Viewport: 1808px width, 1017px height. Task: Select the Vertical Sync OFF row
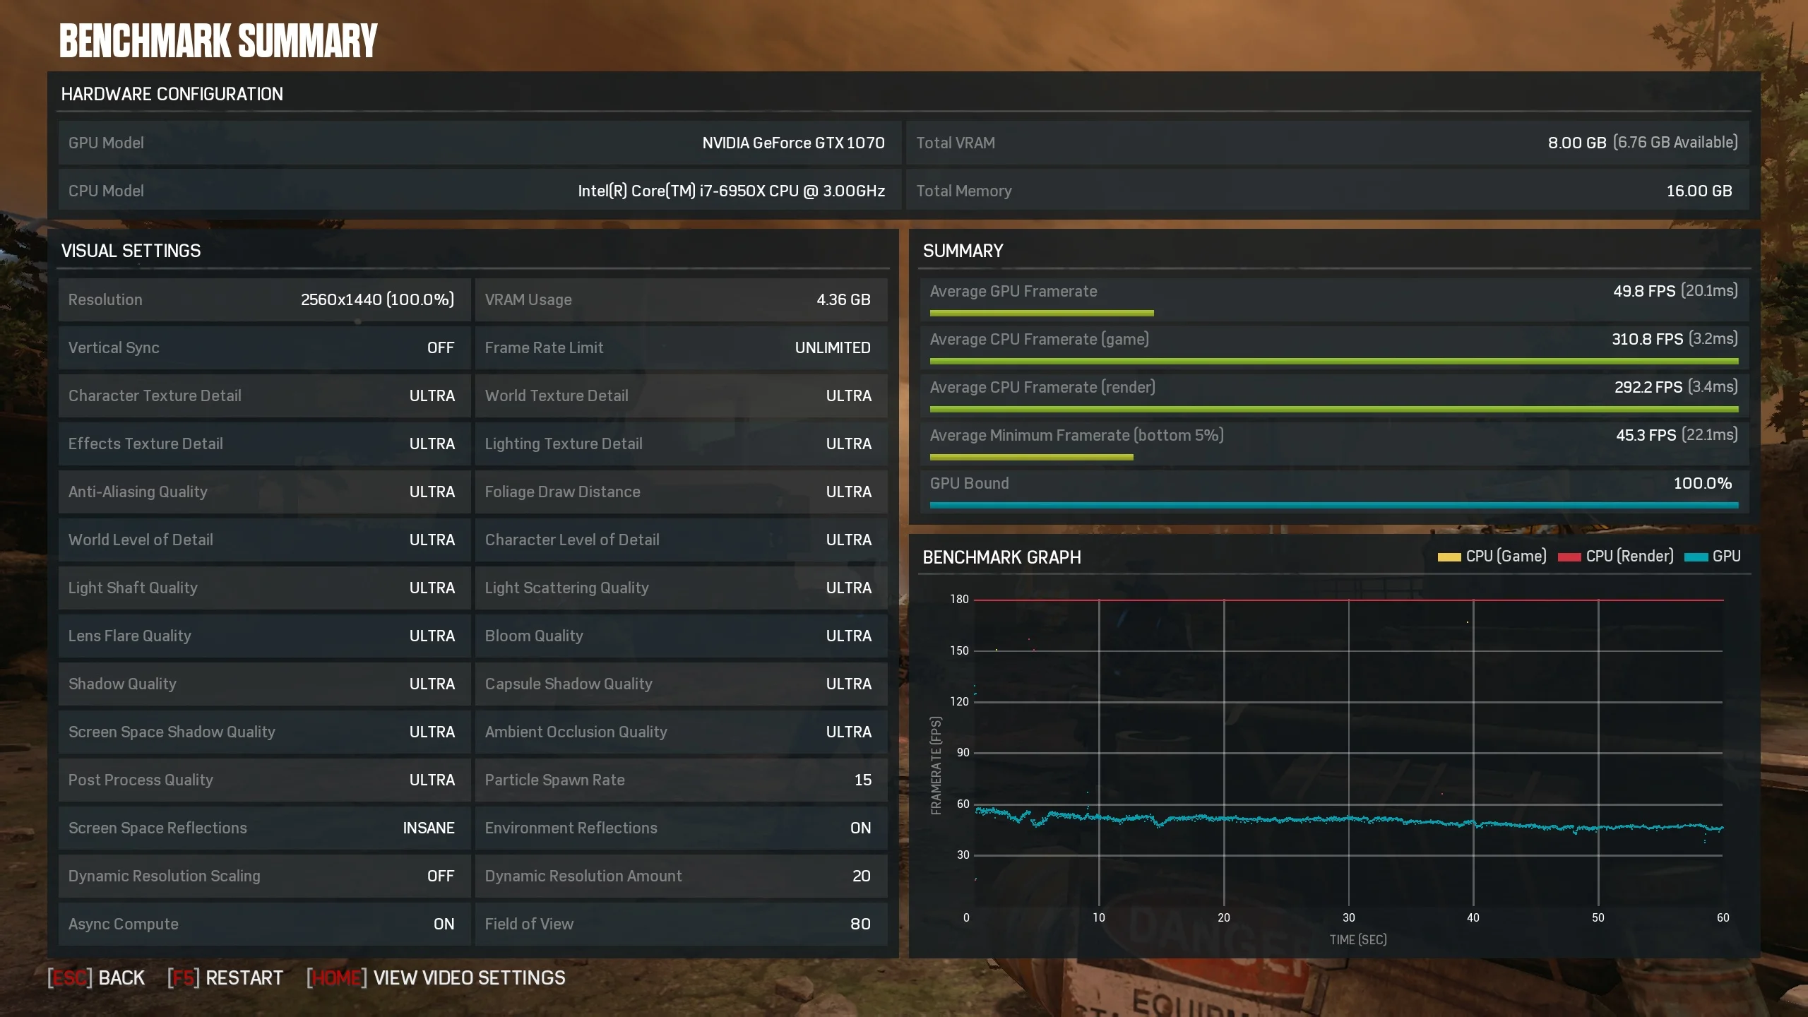(x=264, y=347)
